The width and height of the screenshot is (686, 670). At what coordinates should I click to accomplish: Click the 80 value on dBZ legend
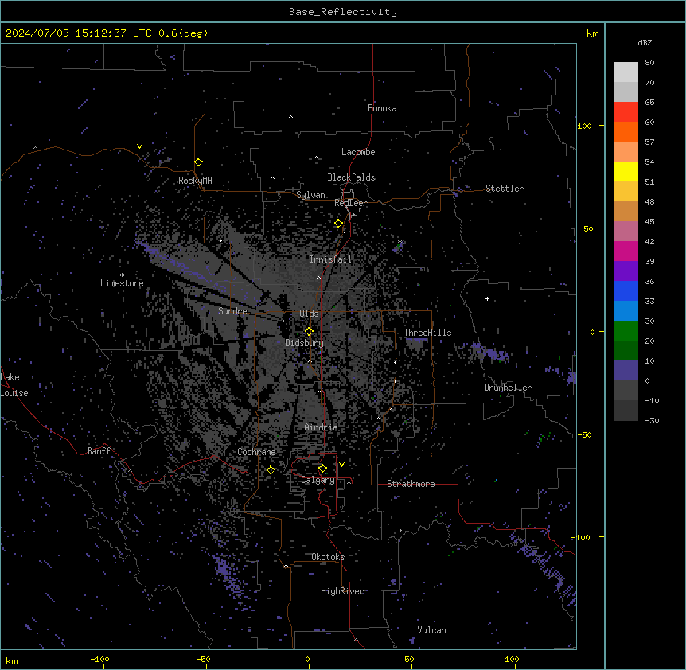(649, 63)
